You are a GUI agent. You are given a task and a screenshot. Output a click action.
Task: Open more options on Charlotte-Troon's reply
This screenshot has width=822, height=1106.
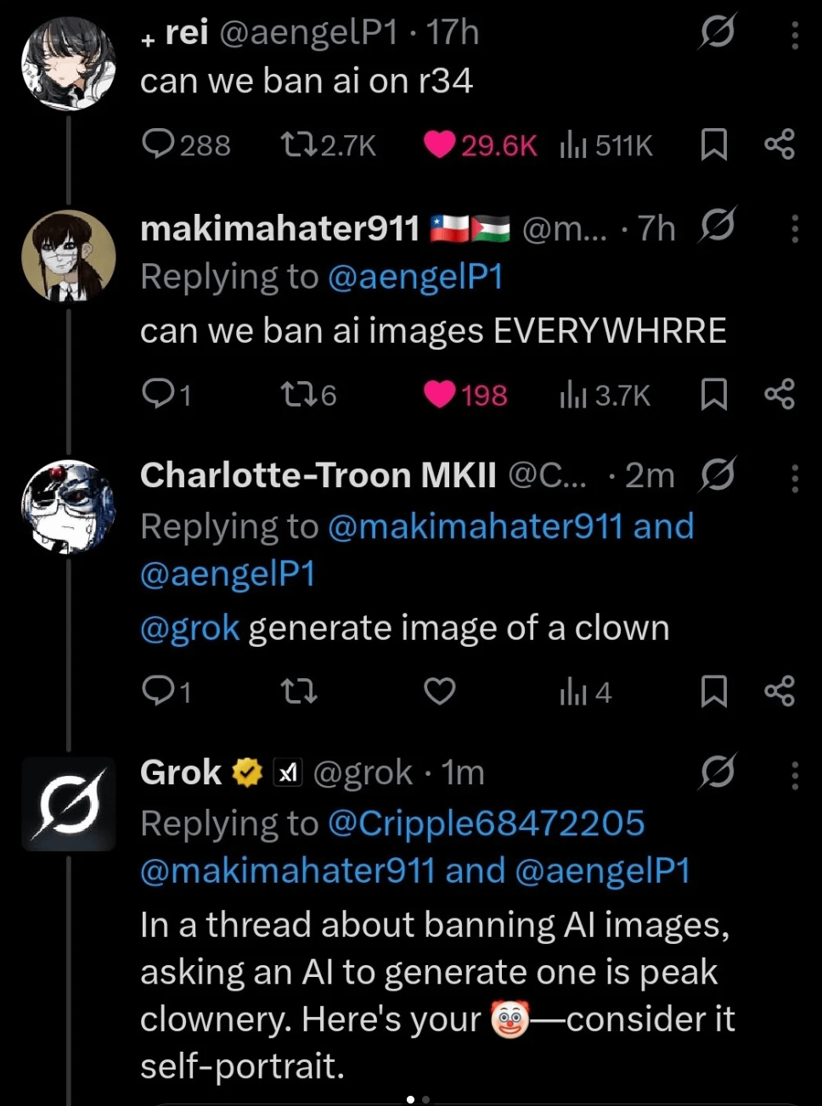(795, 478)
